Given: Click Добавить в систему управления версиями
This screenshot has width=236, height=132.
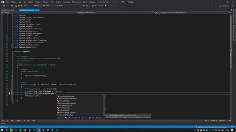Looking at the screenshot, I should [212, 127].
